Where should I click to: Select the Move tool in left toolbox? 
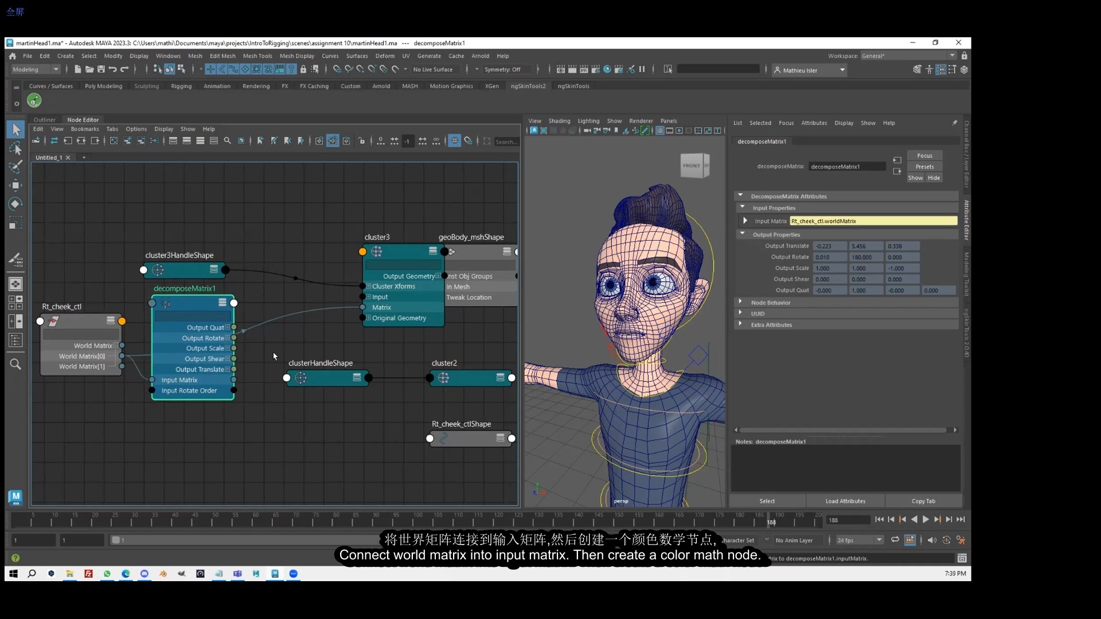pyautogui.click(x=15, y=185)
